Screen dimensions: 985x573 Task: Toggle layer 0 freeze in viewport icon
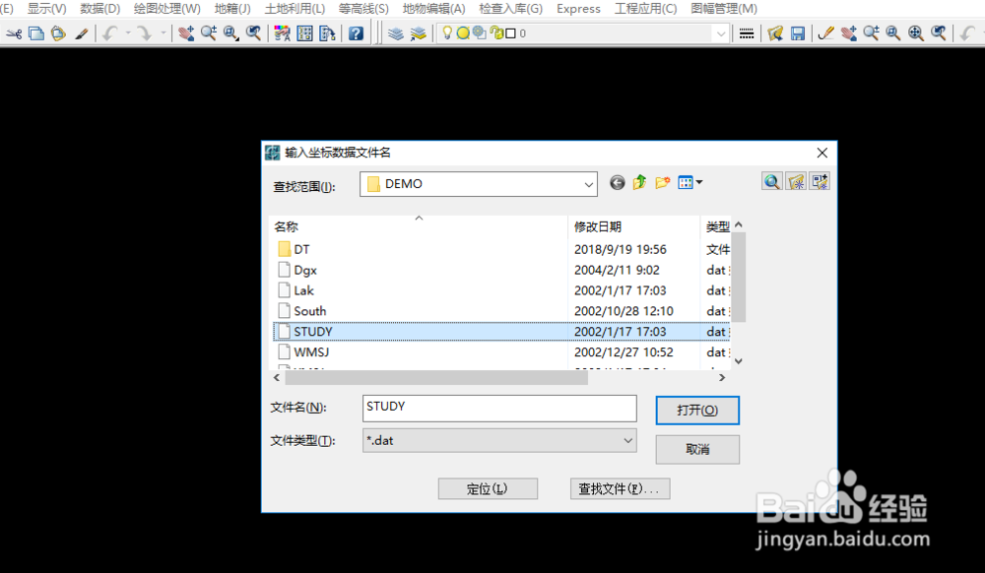click(x=480, y=32)
